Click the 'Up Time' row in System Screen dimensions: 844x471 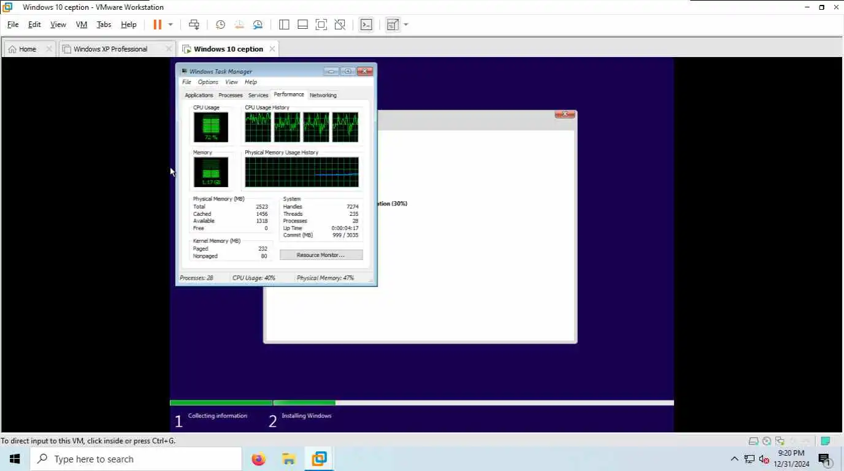tap(321, 228)
